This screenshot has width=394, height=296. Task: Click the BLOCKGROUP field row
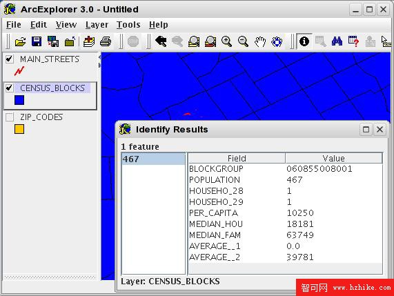[285, 169]
